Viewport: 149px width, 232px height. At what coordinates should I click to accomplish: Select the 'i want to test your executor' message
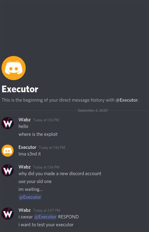46,225
